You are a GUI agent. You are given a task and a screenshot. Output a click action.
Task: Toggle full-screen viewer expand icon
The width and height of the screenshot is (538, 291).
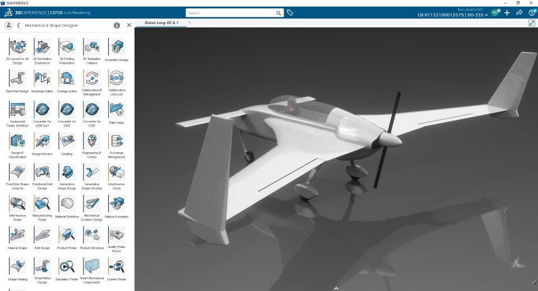point(532,23)
